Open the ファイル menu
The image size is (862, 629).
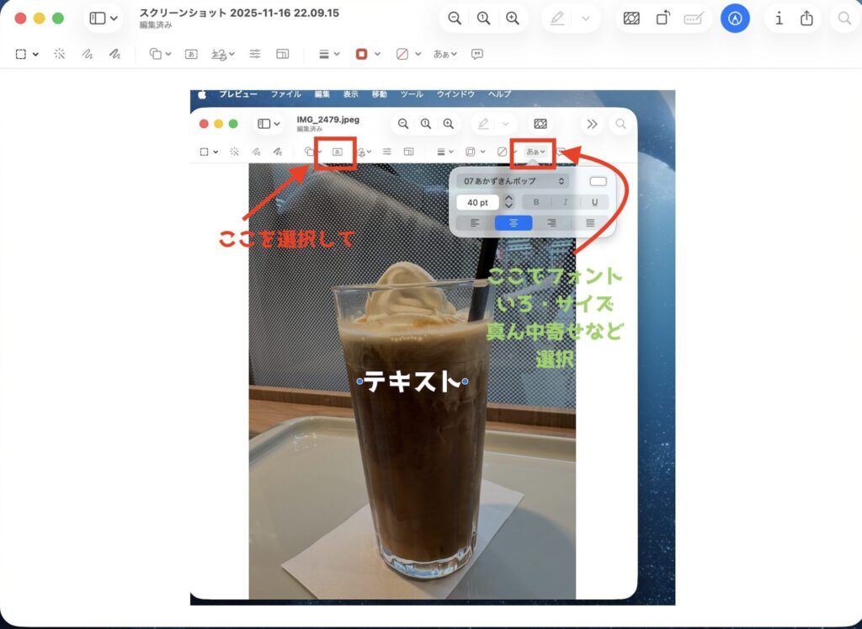[x=285, y=94]
